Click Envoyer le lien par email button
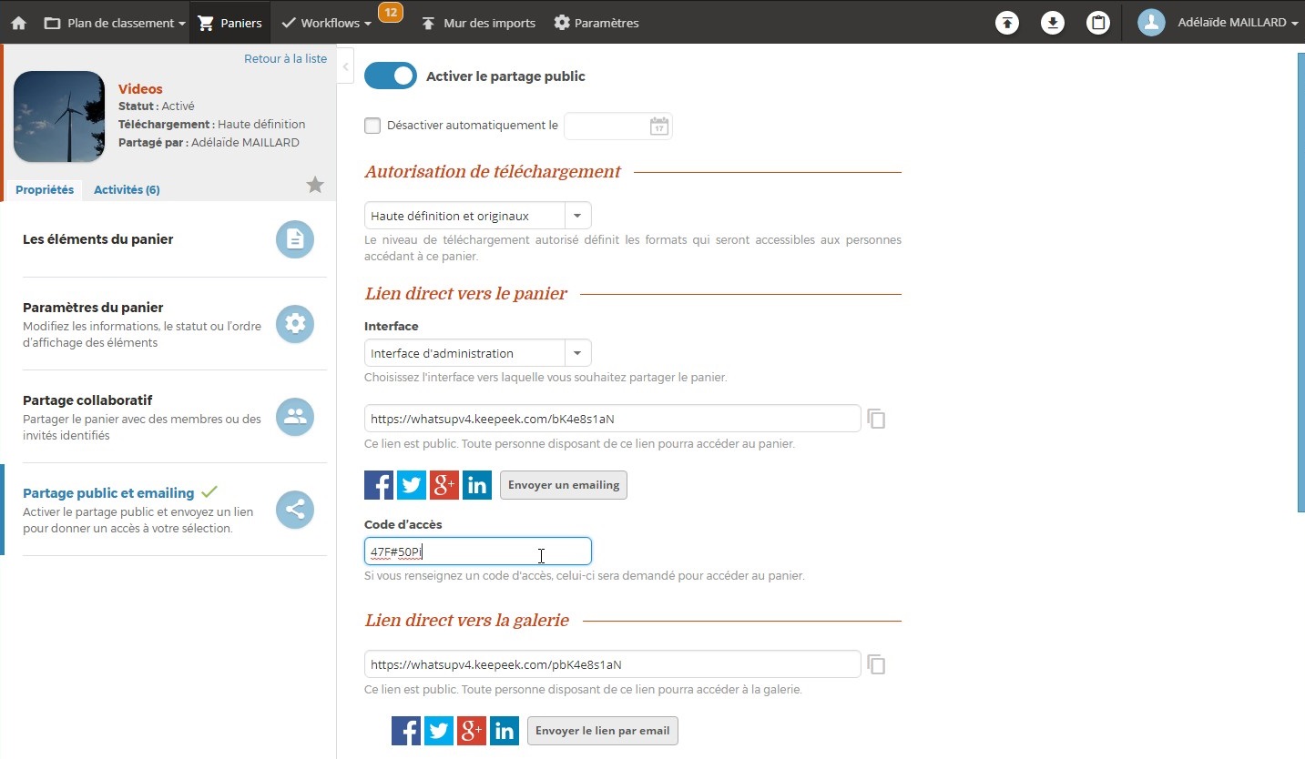Viewport: 1305px width, 759px height. (603, 731)
